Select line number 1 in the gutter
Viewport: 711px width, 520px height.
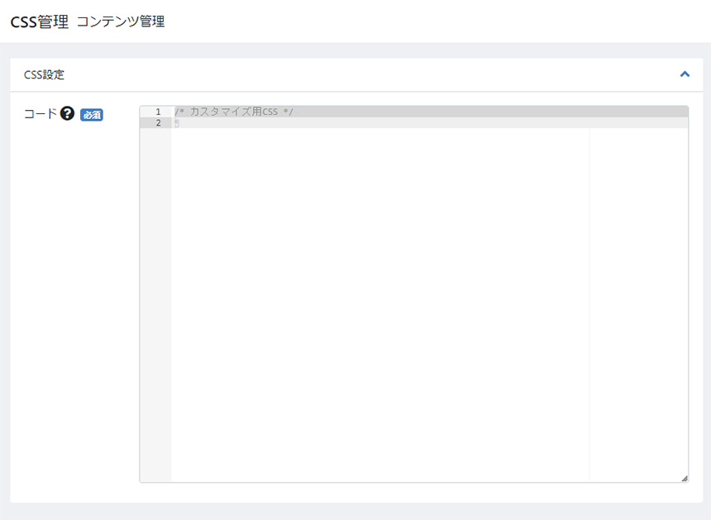click(157, 112)
